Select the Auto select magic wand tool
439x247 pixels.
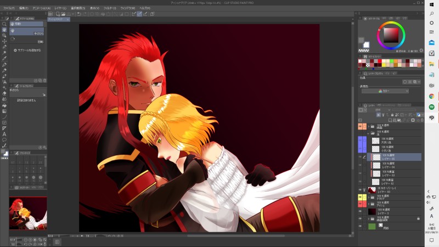(x=4, y=53)
